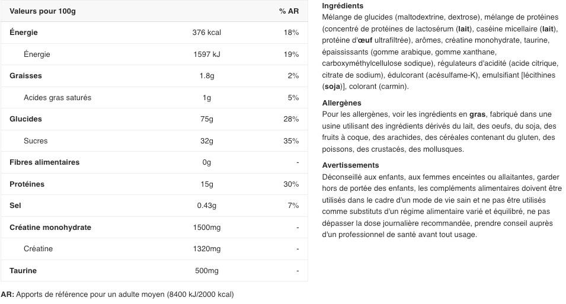This screenshot has width=566, height=304.
Task: Click the "Graisses" row label
Action: (x=25, y=76)
